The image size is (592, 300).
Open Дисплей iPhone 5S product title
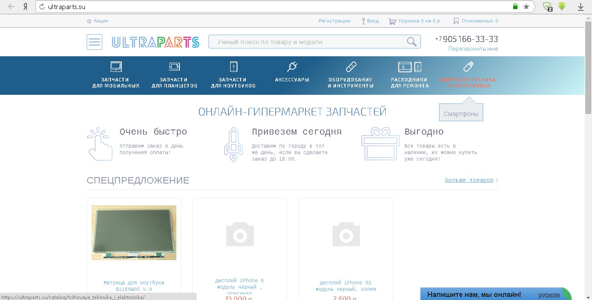pos(346,286)
